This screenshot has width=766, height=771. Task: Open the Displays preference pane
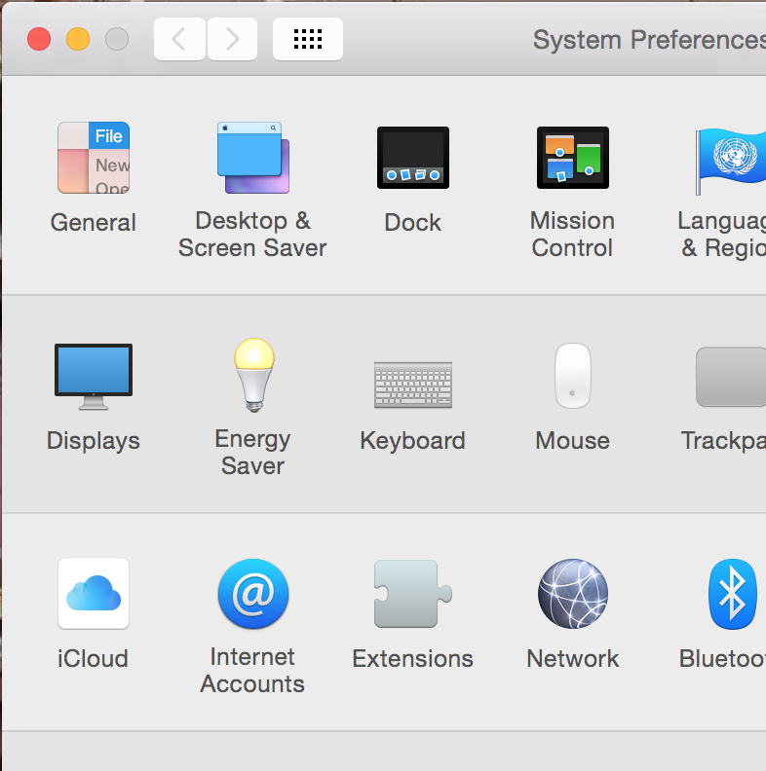(x=94, y=377)
